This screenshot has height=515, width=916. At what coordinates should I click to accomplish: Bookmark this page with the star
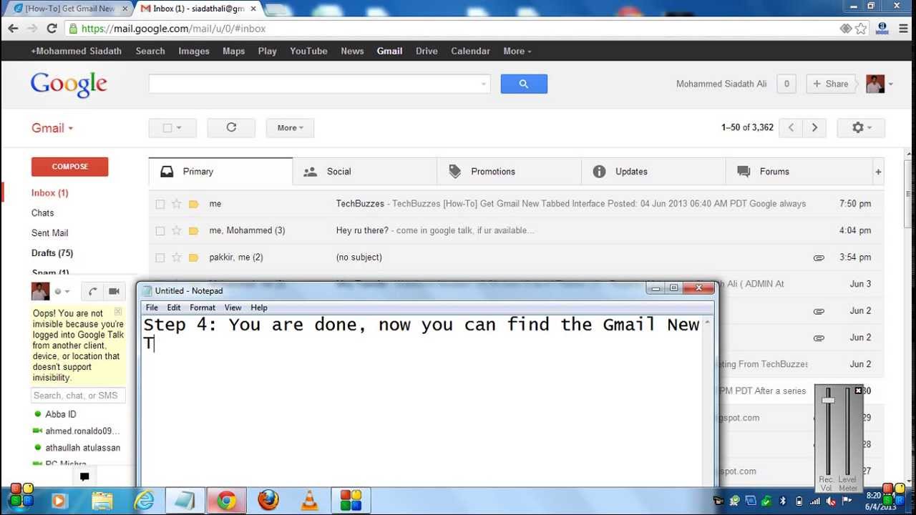click(861, 29)
